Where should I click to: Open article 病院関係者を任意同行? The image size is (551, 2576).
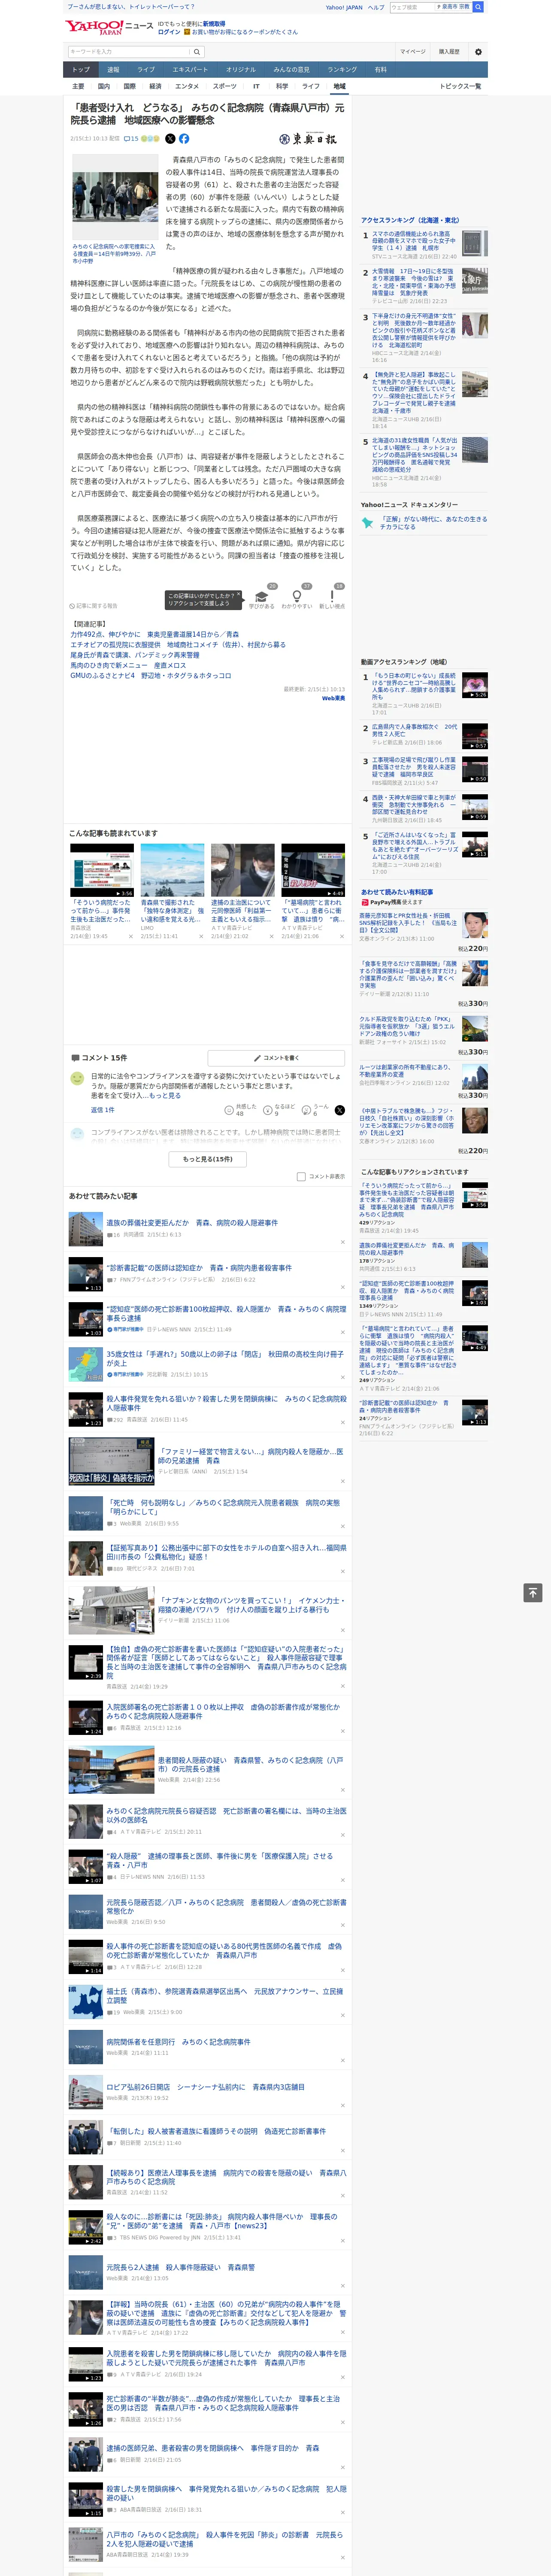click(178, 2042)
